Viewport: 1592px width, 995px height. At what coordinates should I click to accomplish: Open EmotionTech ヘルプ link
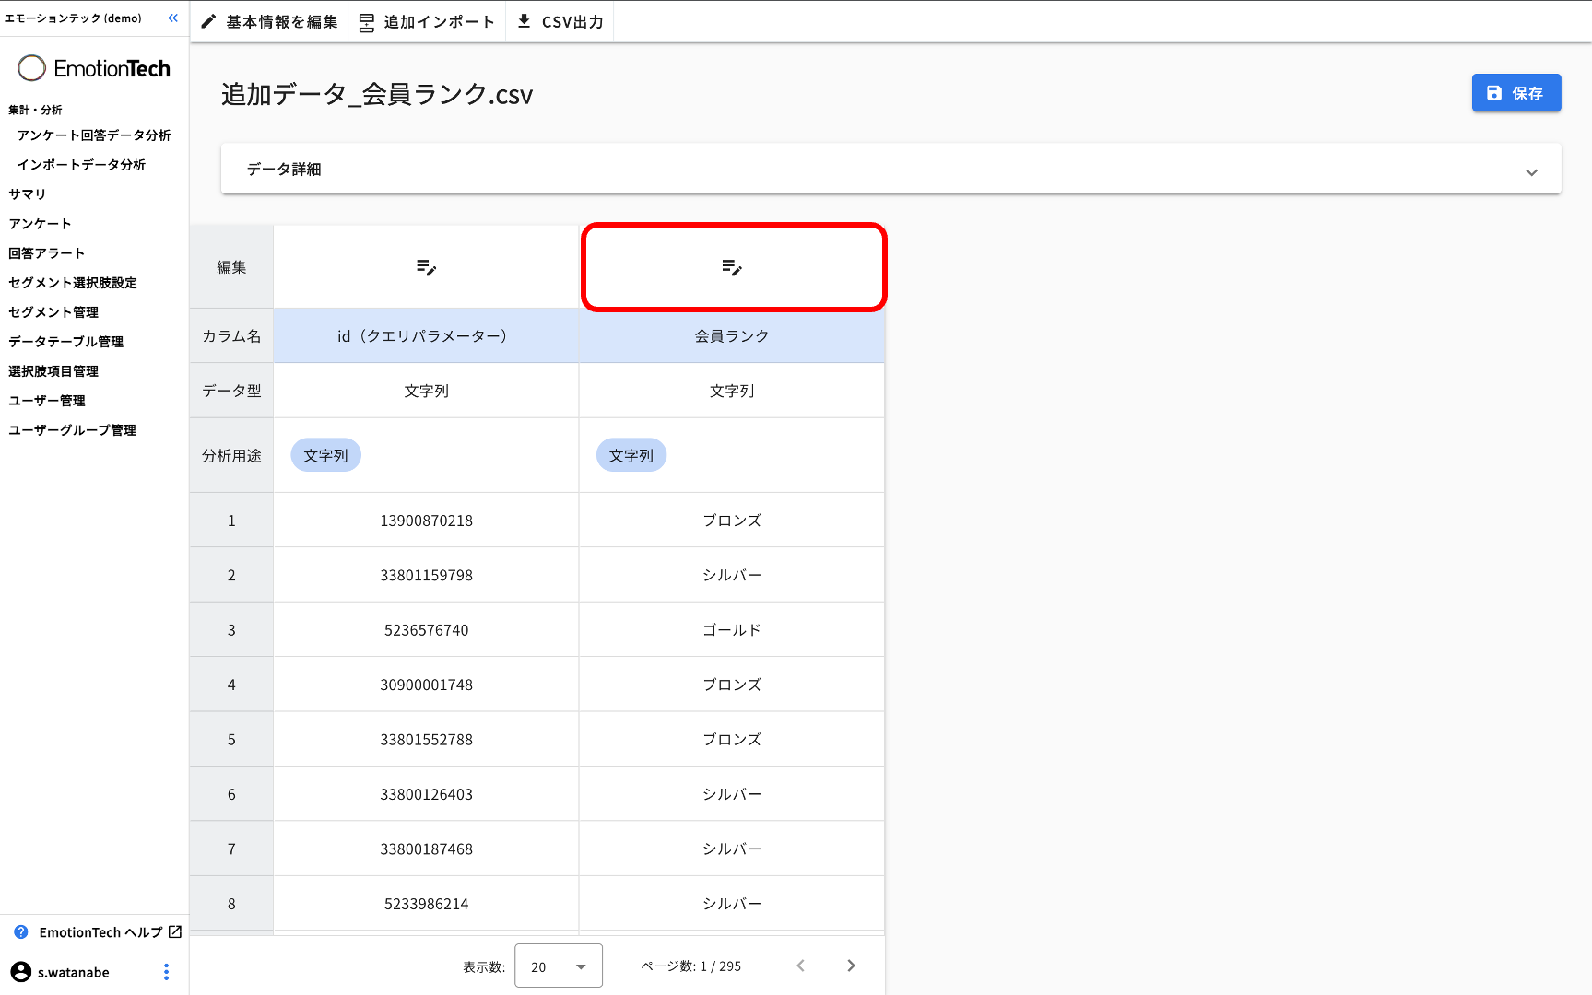[100, 932]
